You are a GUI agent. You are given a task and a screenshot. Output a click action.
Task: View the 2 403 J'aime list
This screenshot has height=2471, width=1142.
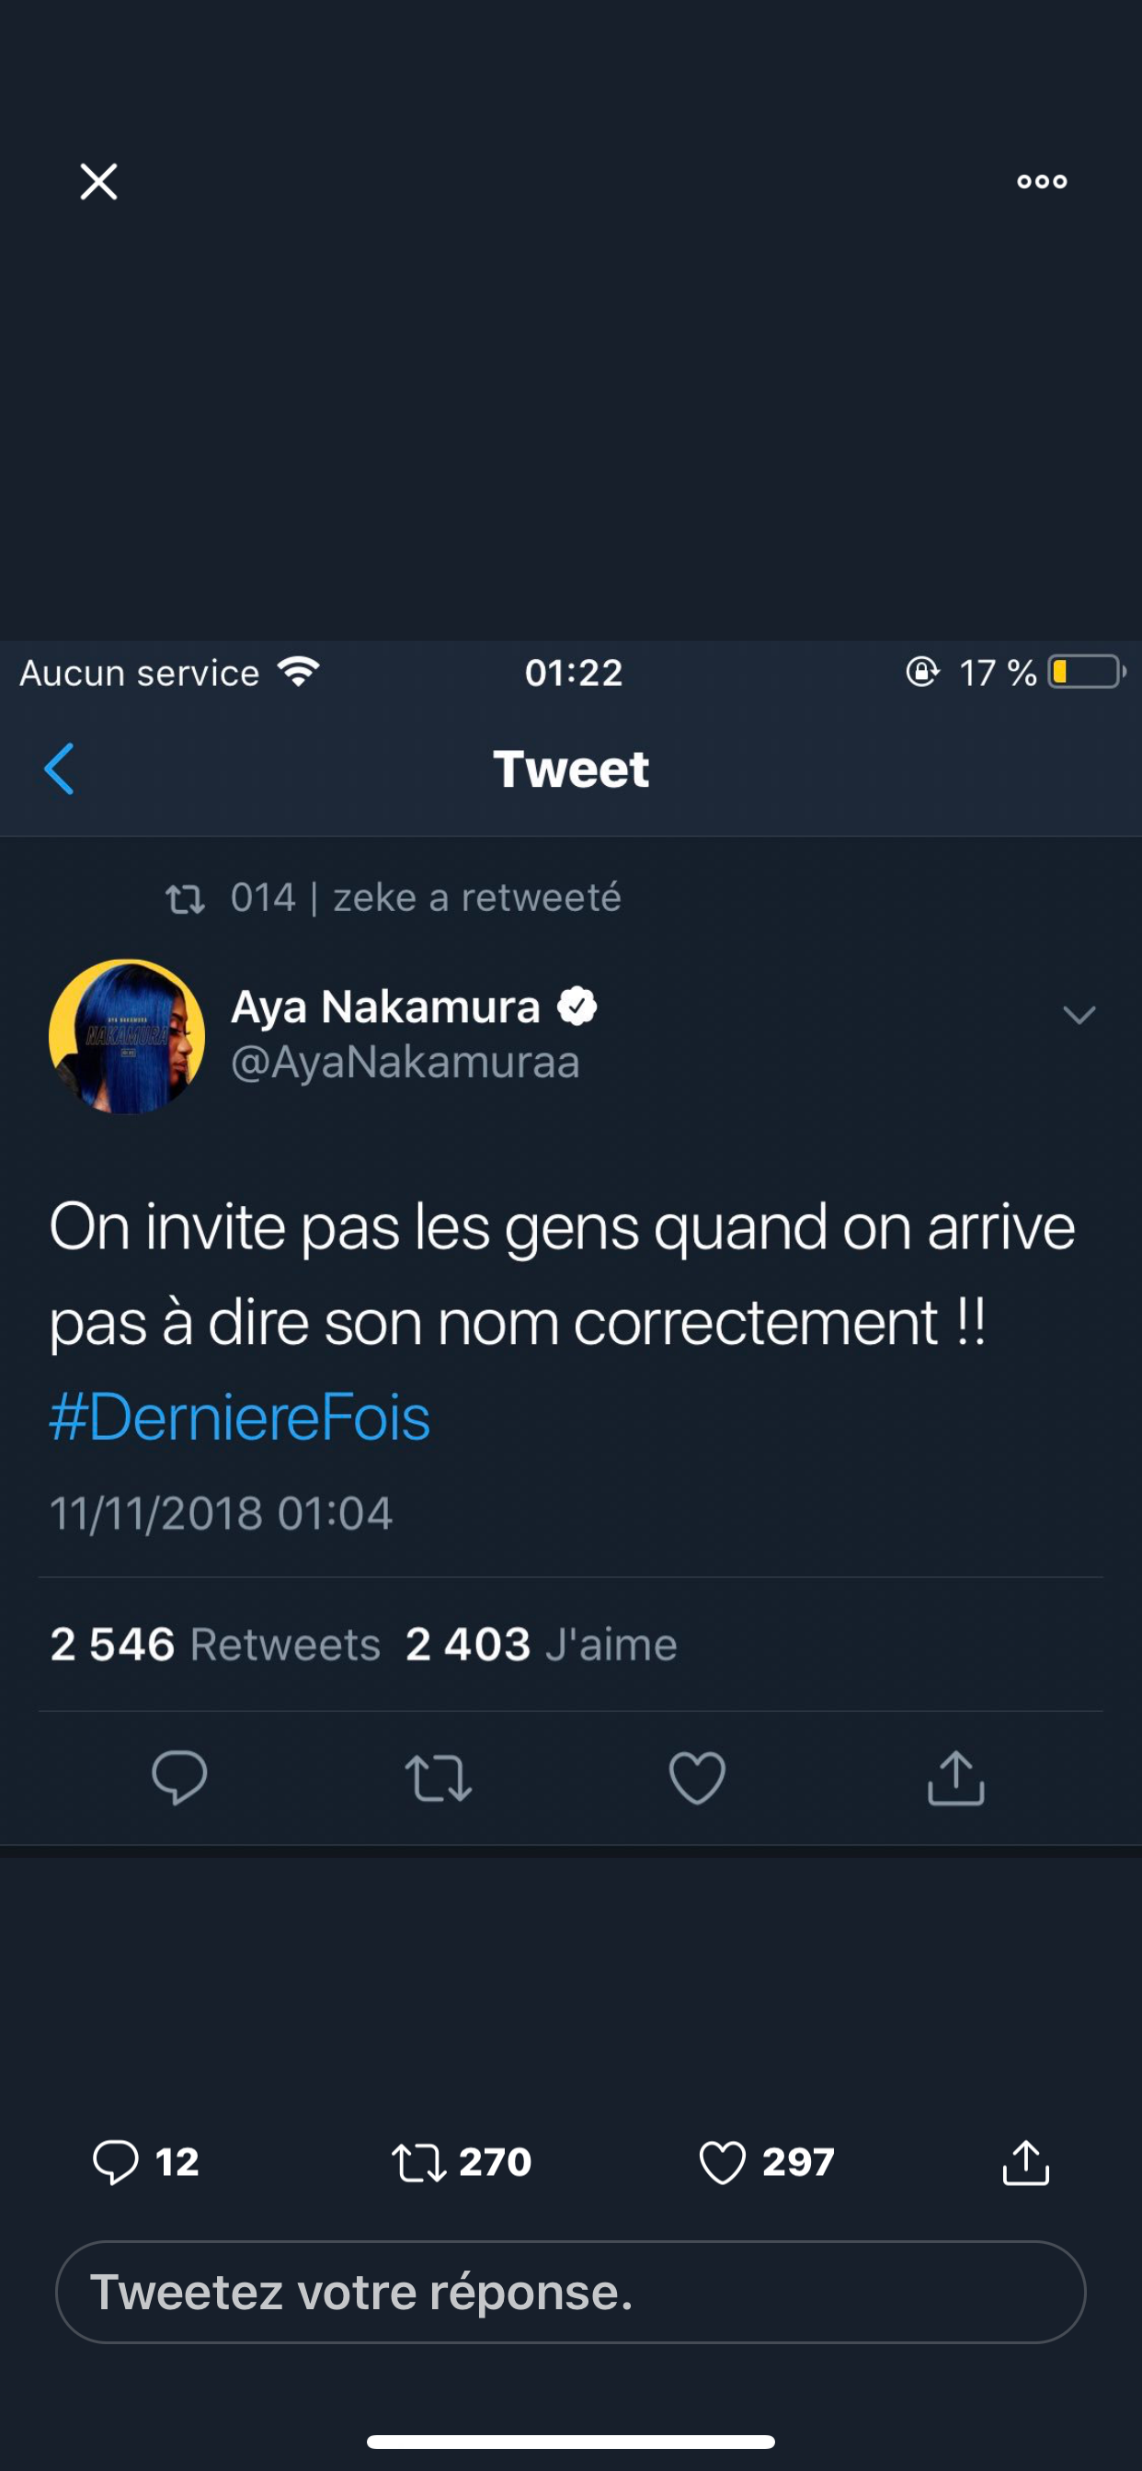point(542,1645)
